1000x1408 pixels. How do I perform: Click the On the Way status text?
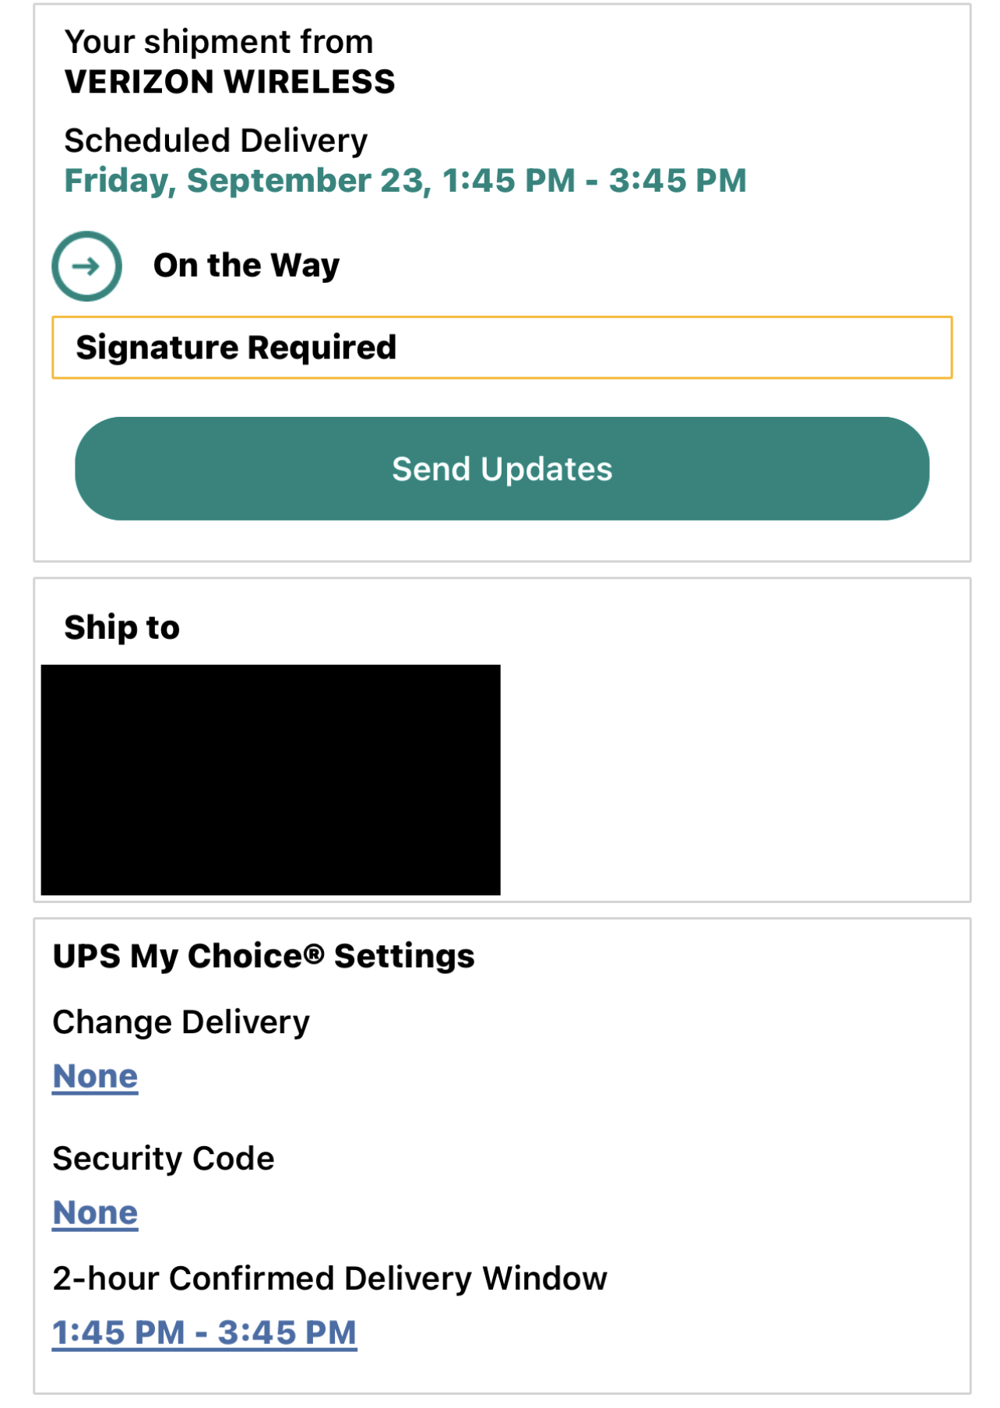246,266
